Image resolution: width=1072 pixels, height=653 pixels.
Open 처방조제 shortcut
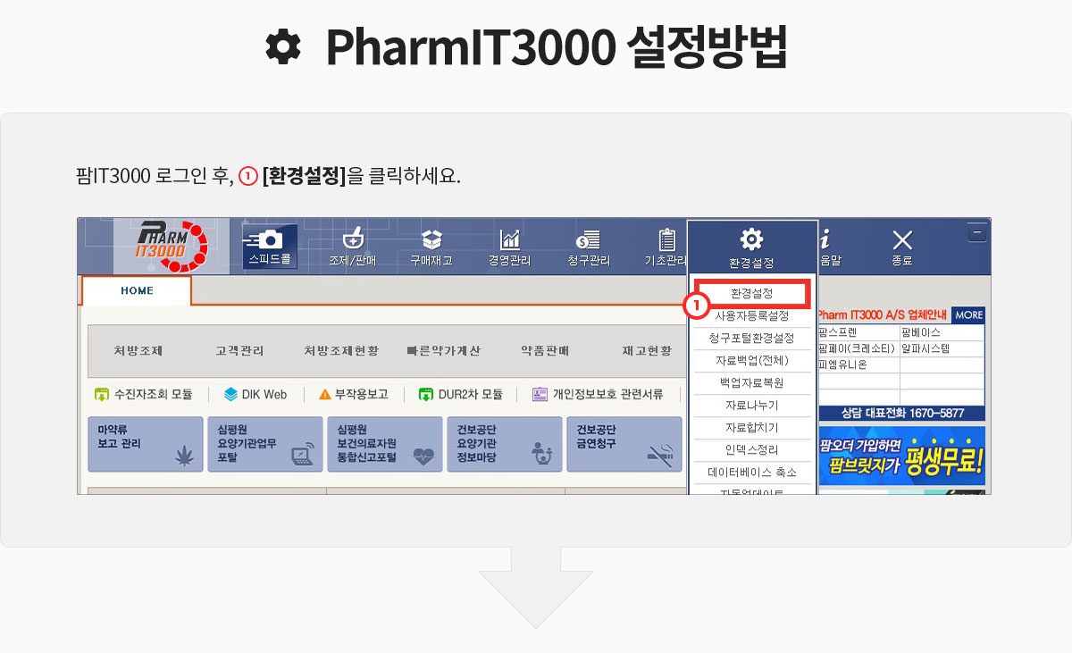click(138, 351)
